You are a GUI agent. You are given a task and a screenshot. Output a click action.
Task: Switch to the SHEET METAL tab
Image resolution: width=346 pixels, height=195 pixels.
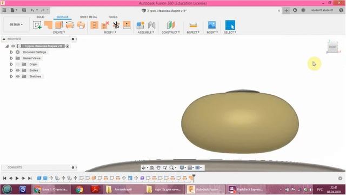(89, 17)
